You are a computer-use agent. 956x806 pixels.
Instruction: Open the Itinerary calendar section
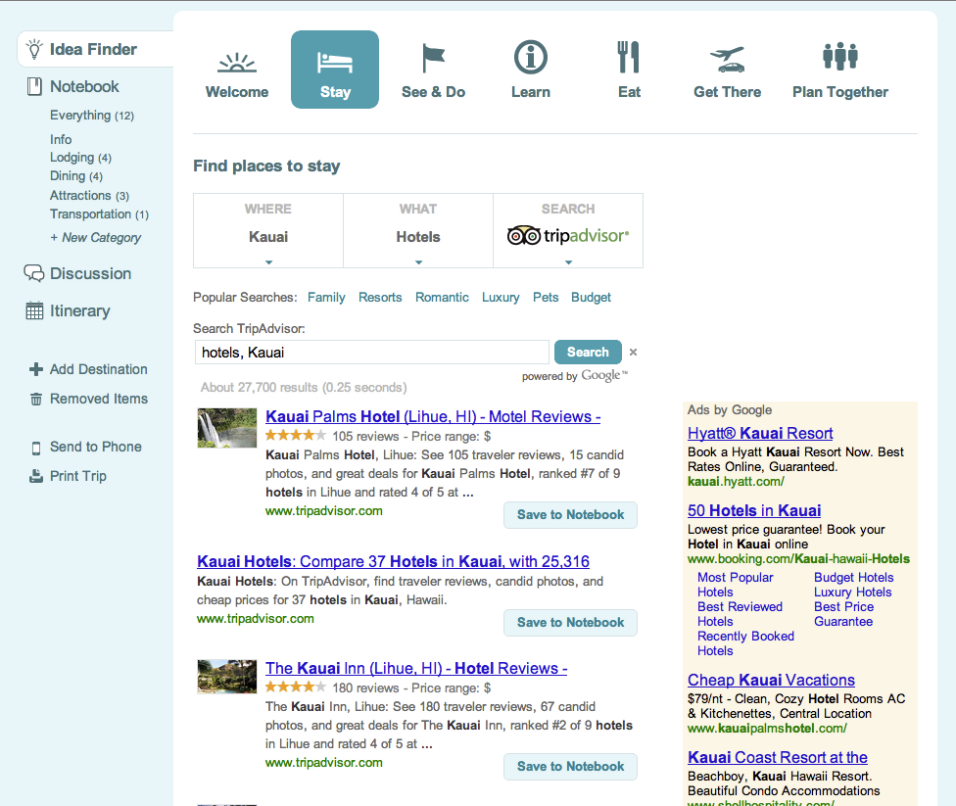point(79,310)
